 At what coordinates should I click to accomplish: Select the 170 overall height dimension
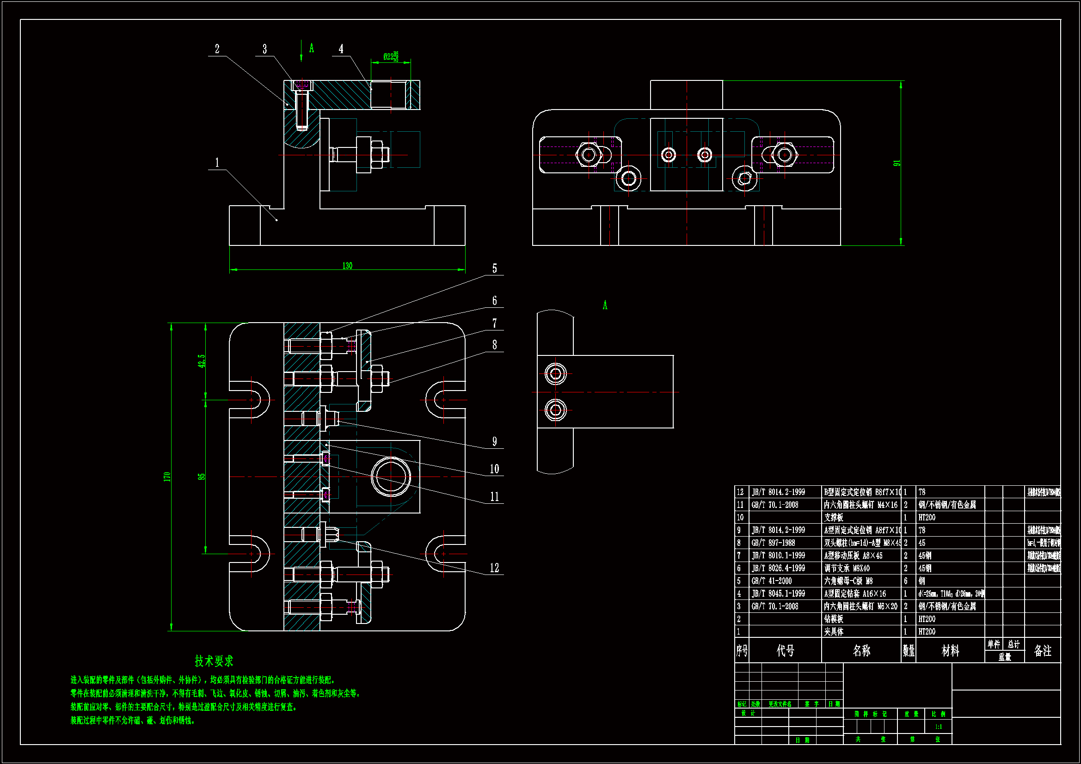pyautogui.click(x=166, y=477)
